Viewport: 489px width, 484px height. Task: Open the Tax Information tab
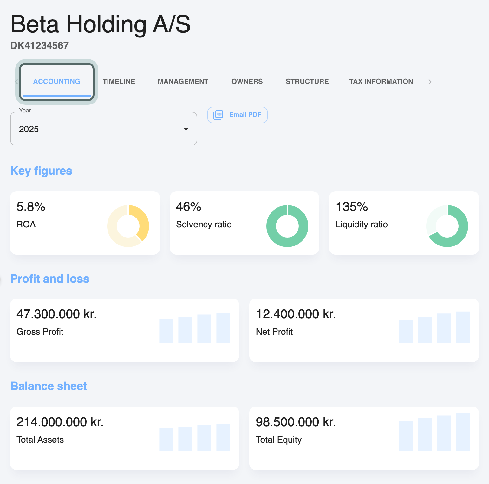pyautogui.click(x=381, y=82)
